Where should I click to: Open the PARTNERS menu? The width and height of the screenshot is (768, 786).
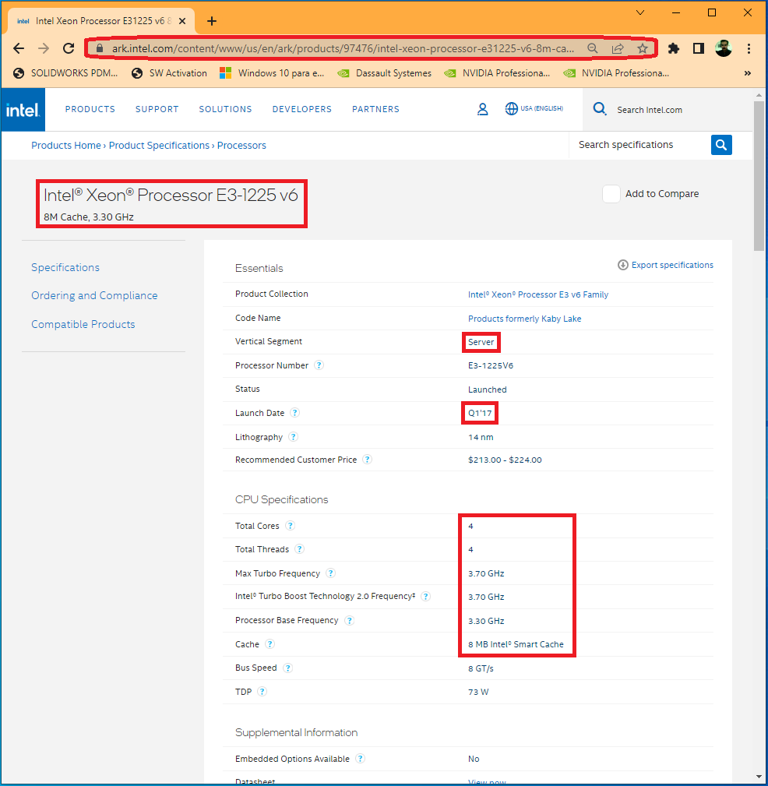376,109
